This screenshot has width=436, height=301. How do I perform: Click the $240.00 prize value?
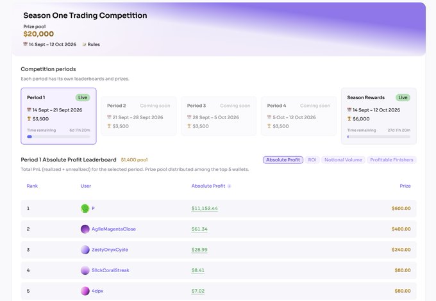[x=401, y=250]
